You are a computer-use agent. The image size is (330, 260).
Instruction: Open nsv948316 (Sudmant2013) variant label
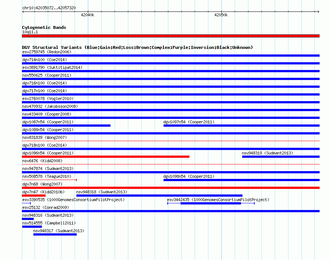pos(48,215)
